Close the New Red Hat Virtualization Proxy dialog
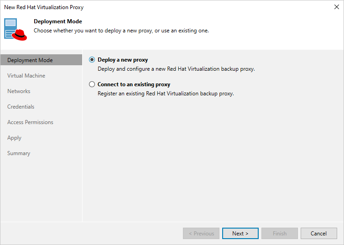This screenshot has height=245, width=344. tap(336, 7)
